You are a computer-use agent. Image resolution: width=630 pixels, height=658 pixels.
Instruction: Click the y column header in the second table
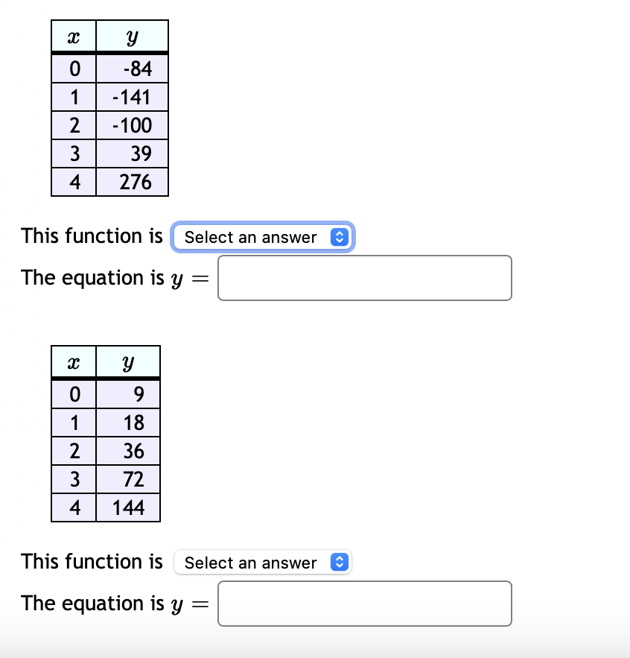128,361
